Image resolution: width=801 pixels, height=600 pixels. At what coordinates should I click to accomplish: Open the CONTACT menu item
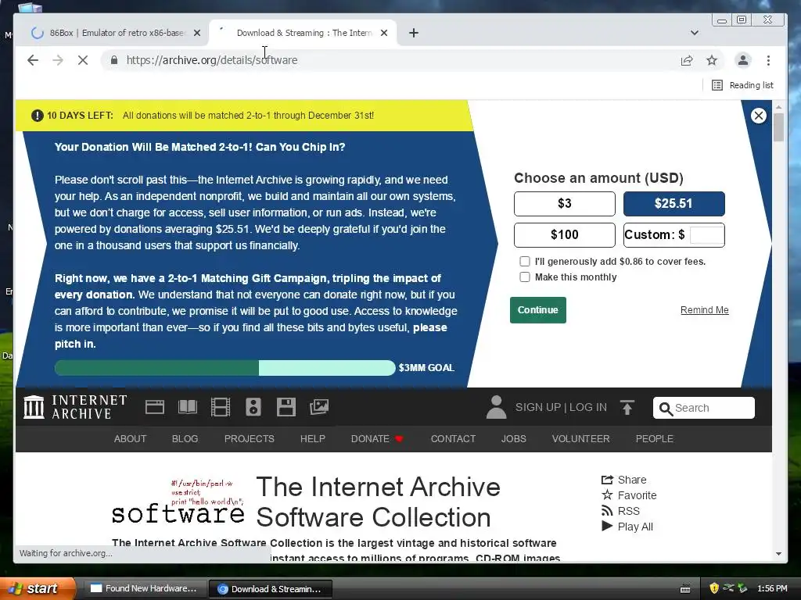click(x=453, y=439)
